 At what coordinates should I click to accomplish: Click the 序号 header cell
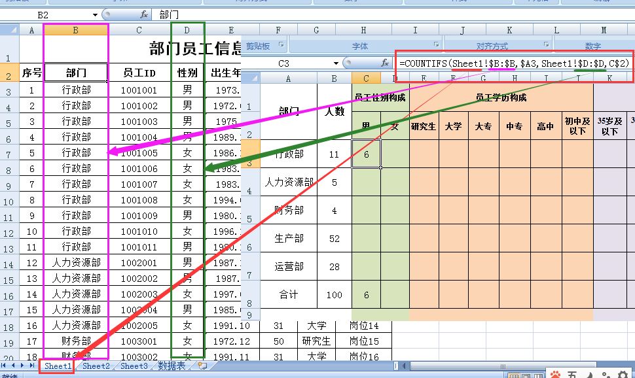click(31, 73)
